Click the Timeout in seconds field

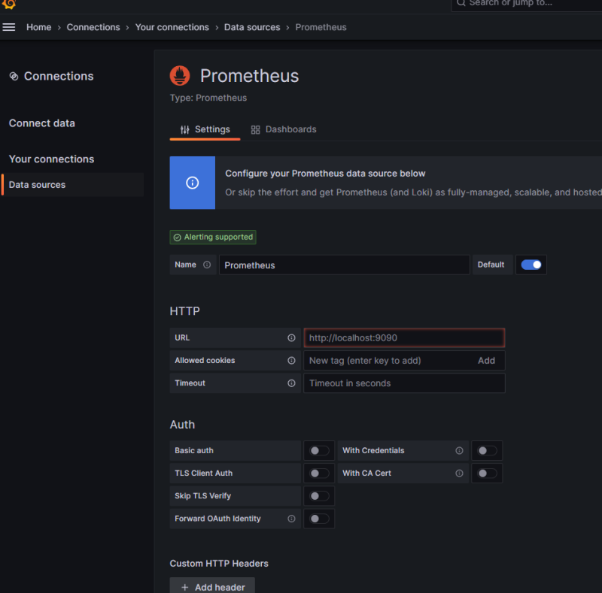tap(403, 383)
